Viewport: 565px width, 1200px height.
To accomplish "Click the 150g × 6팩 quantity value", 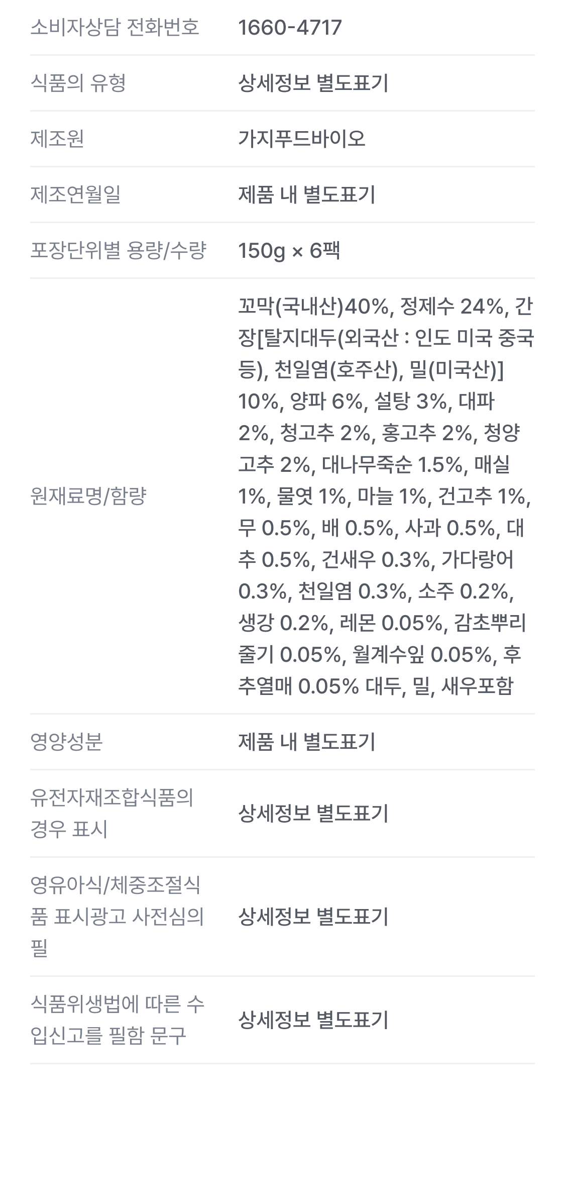I will tap(289, 250).
